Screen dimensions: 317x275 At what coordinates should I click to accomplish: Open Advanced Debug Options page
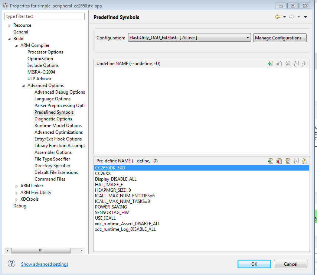pos(60,92)
